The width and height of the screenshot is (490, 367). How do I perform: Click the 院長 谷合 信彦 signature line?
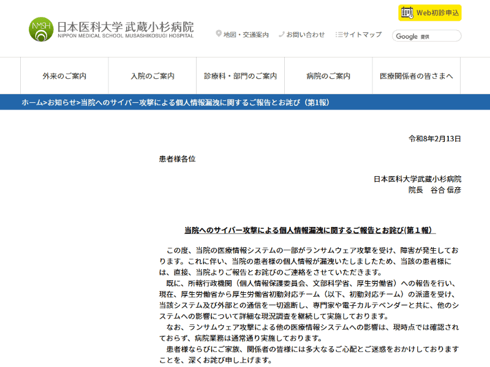point(435,190)
